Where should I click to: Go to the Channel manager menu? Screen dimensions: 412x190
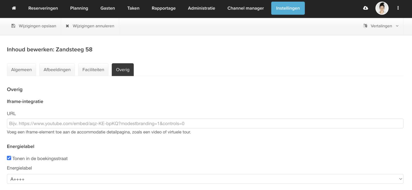click(x=246, y=8)
